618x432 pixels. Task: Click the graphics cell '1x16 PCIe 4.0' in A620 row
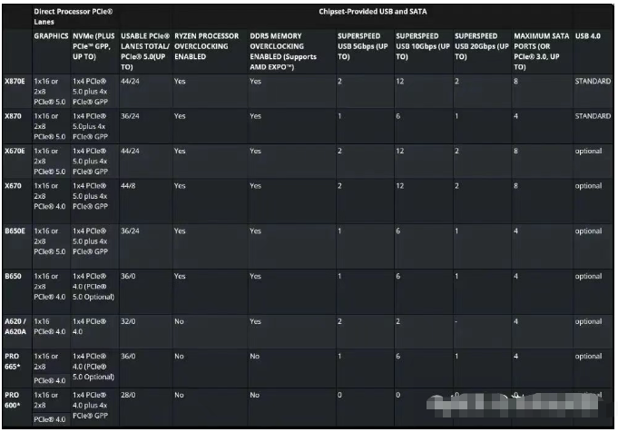[50, 327]
